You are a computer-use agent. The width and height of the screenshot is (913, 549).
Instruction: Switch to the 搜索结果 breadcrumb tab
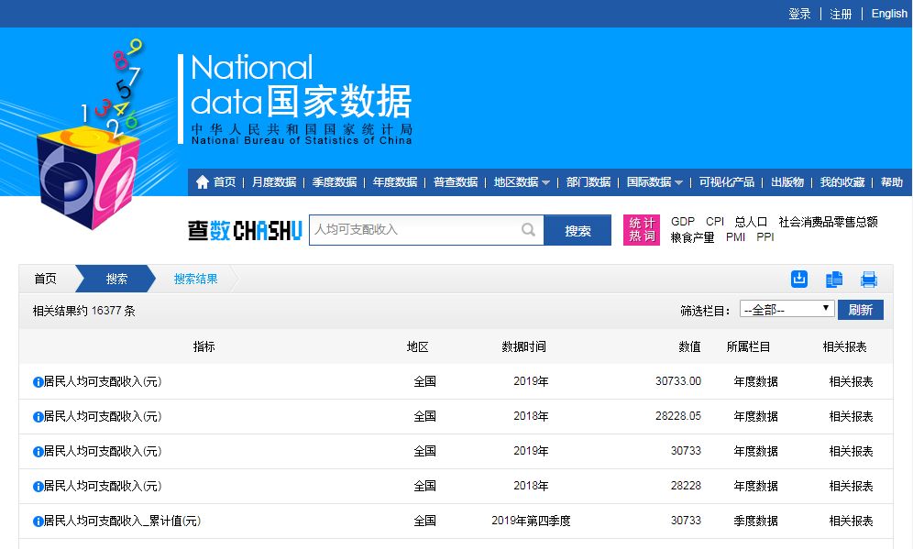198,279
